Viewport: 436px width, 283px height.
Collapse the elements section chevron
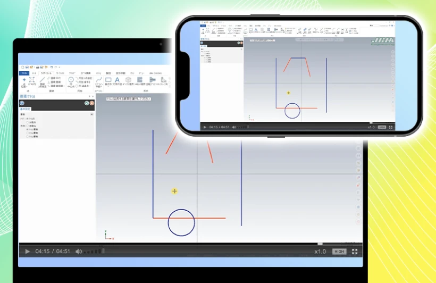91,114
